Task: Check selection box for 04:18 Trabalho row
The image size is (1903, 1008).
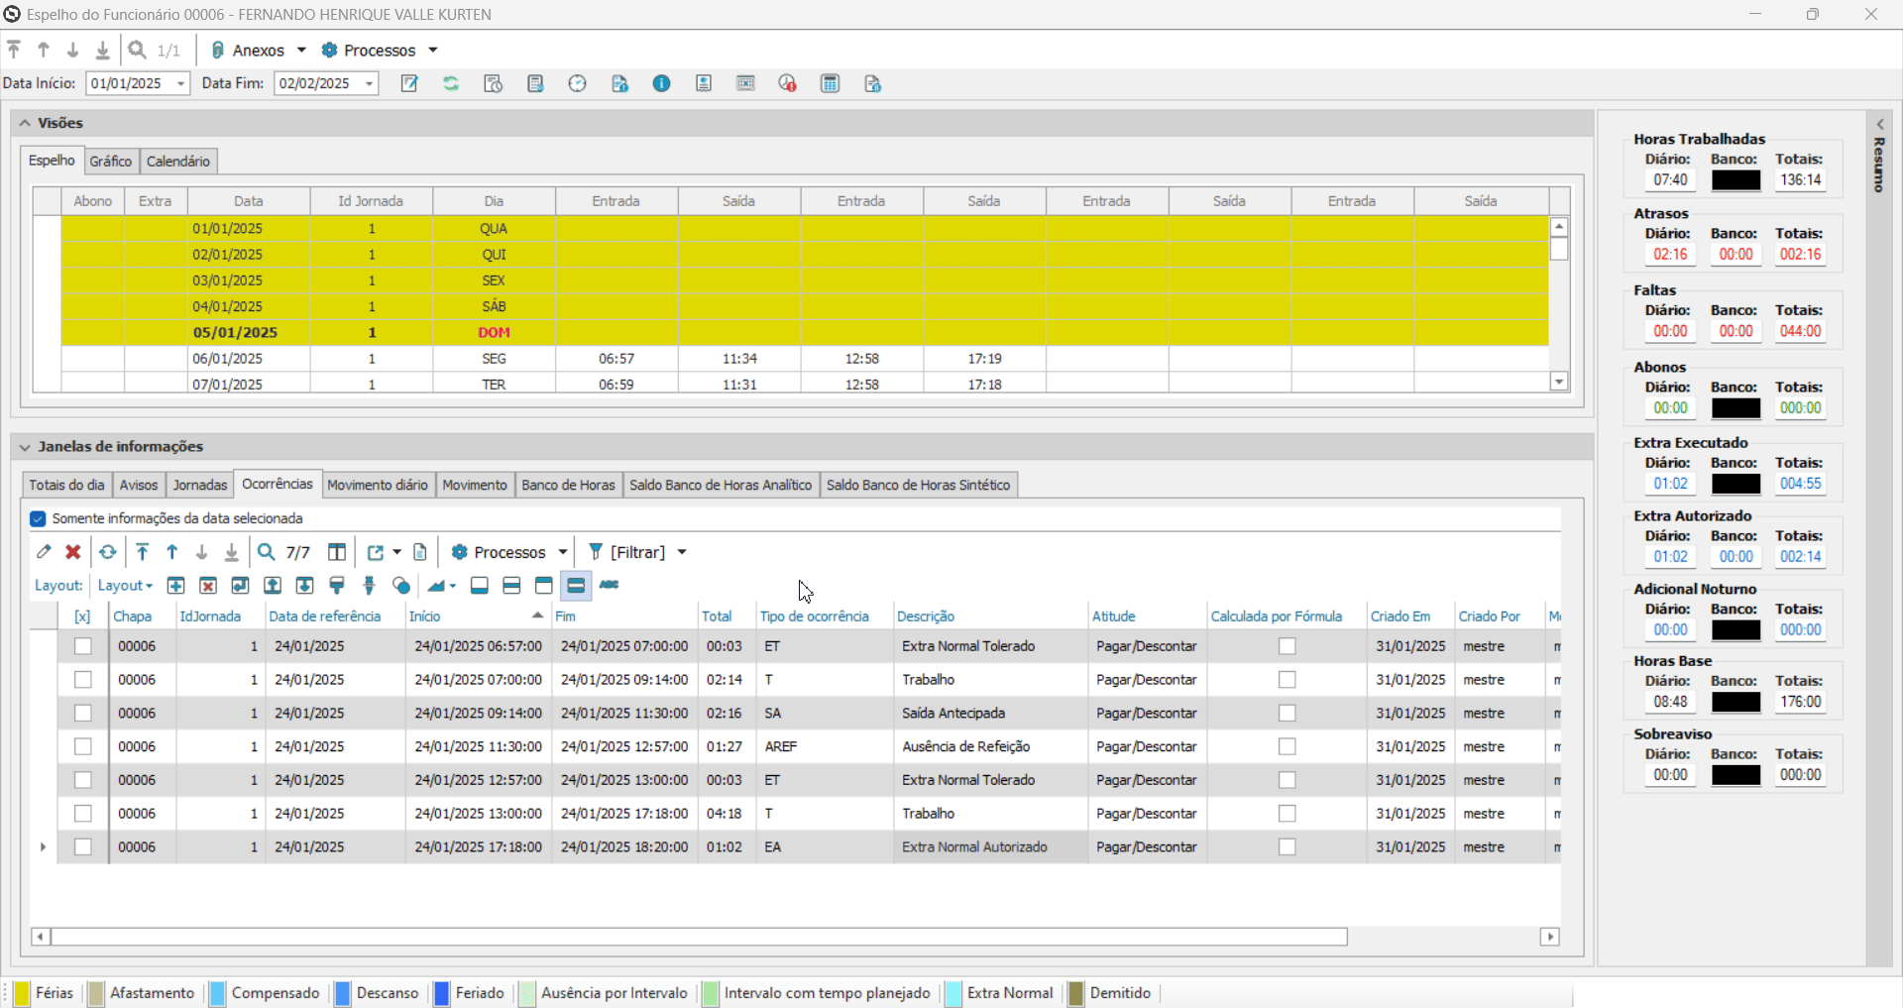Action: click(x=83, y=814)
